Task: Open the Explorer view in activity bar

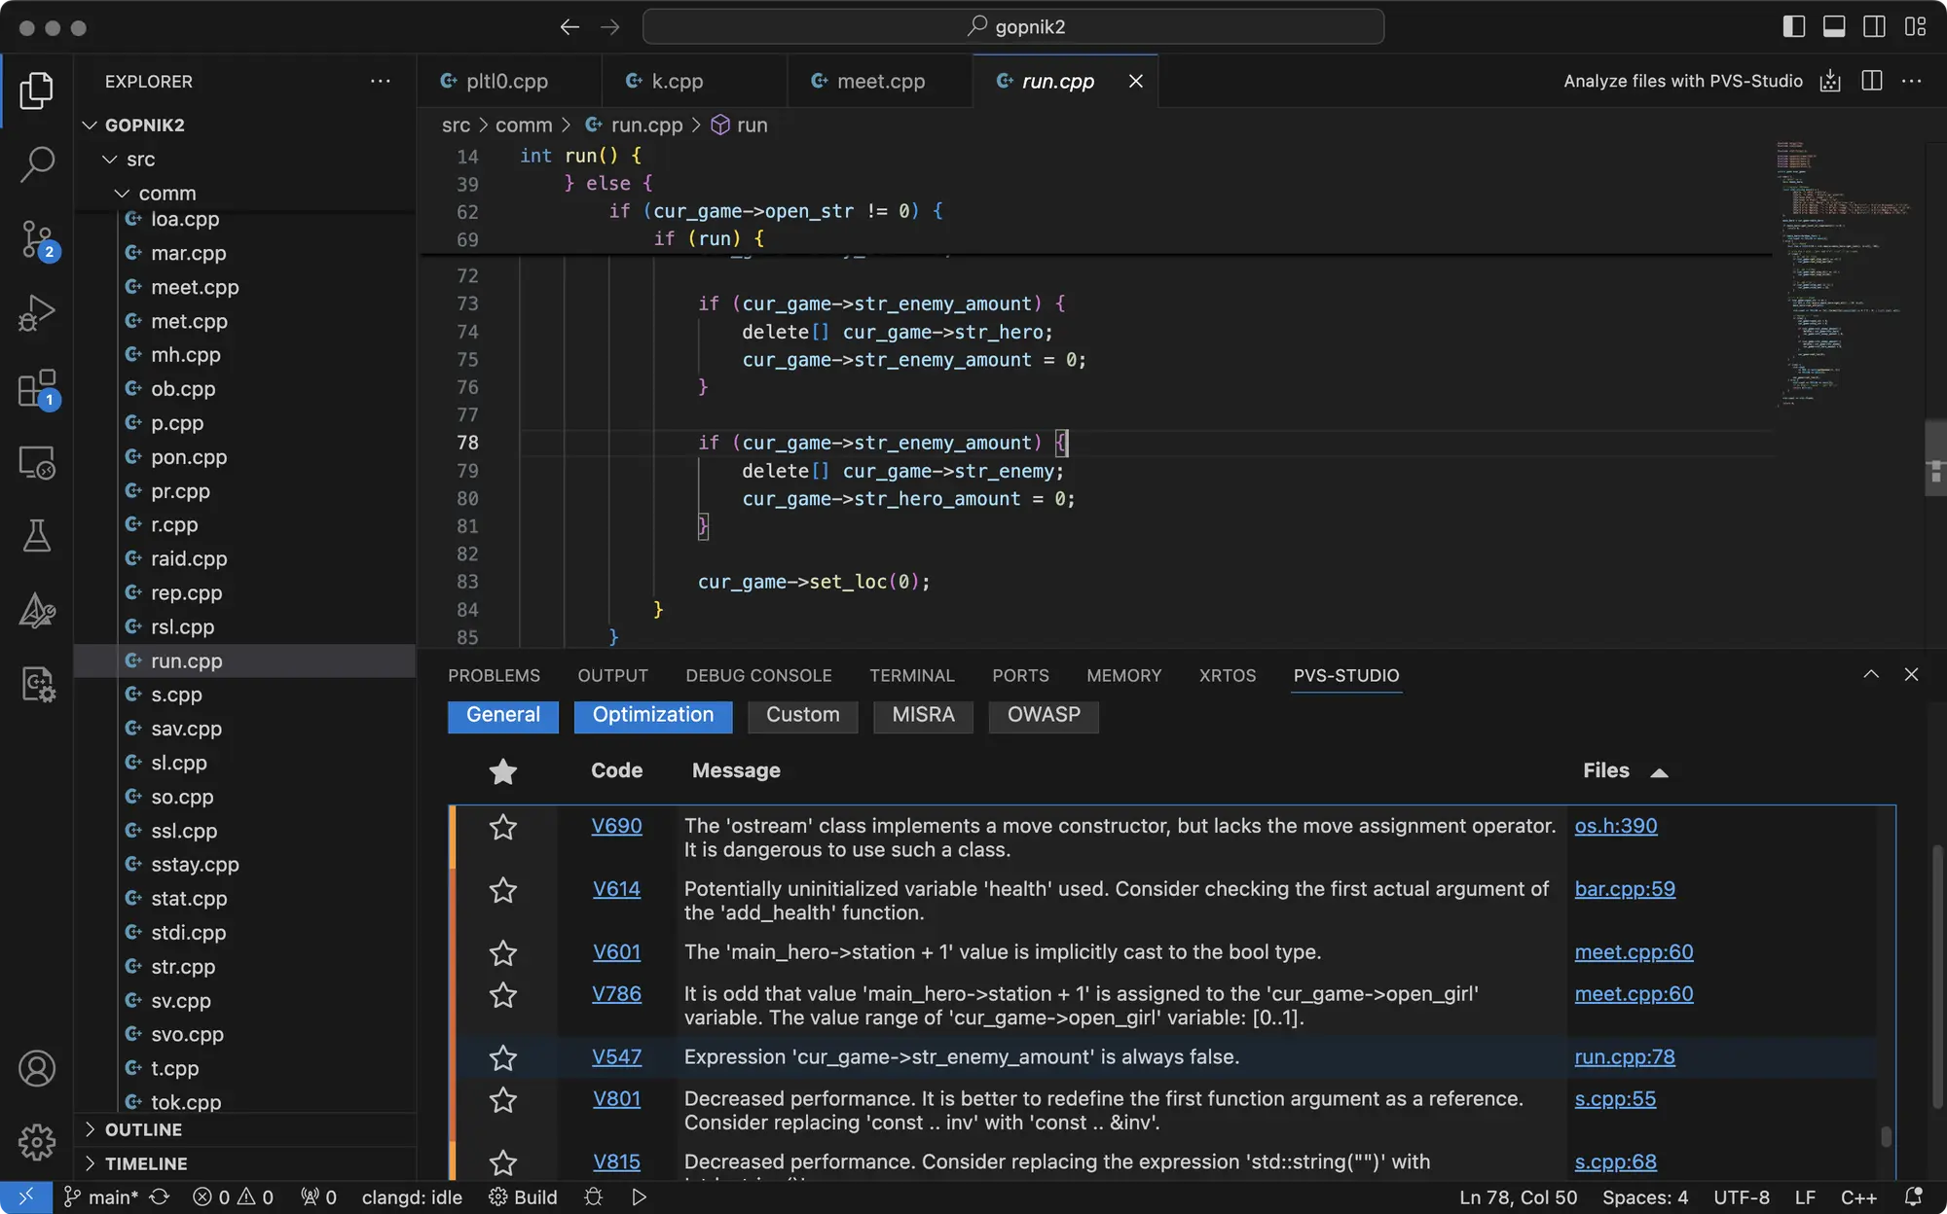Action: tap(37, 90)
